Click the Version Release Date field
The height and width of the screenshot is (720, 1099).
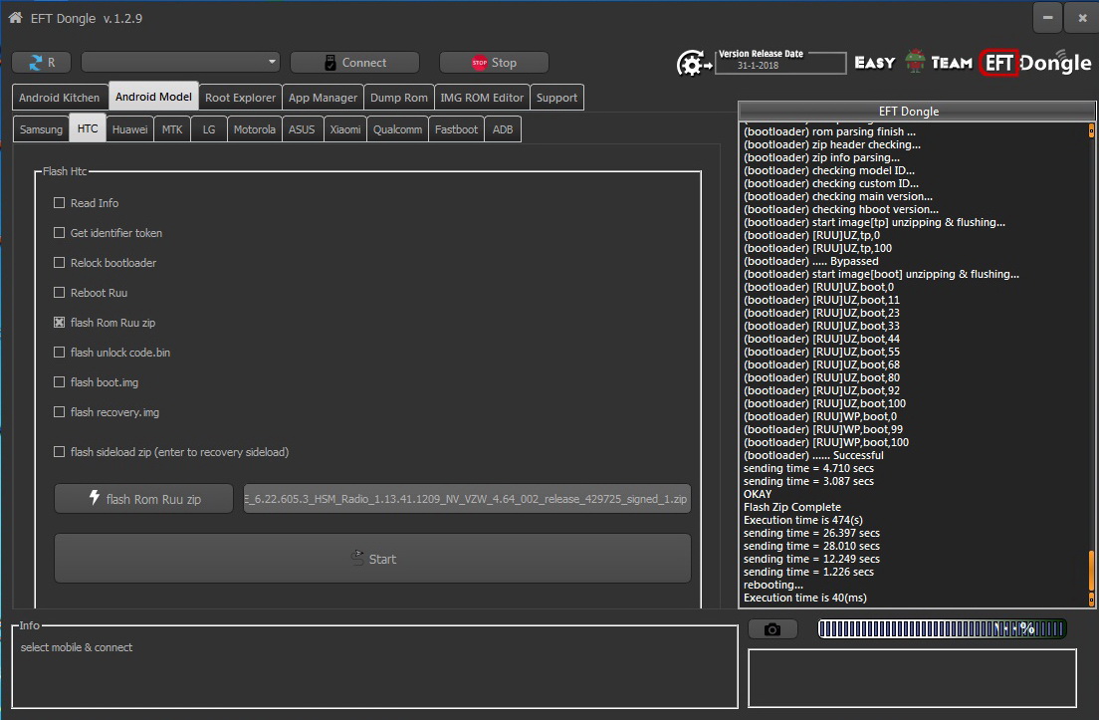[x=780, y=63]
